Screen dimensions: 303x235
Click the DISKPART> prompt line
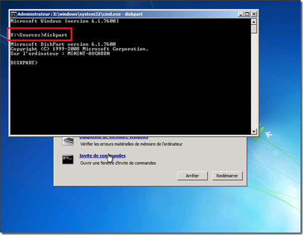[x=24, y=63]
